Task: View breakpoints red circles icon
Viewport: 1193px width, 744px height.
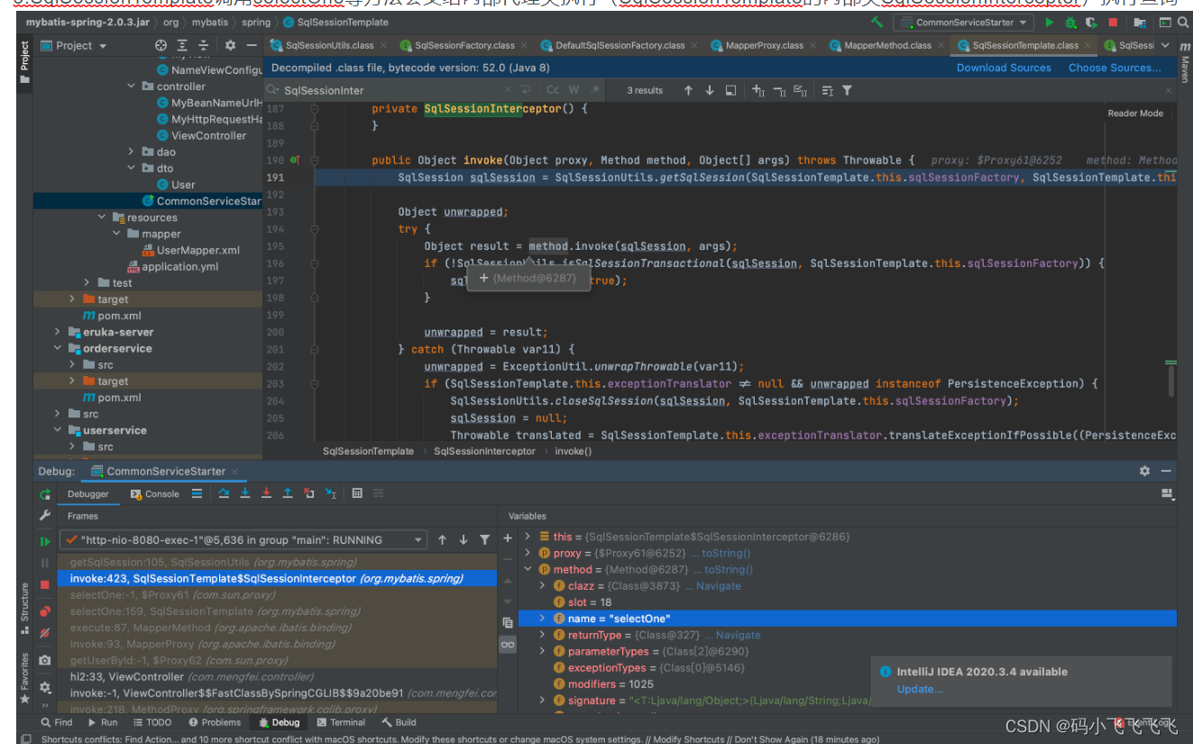Action: pos(45,611)
